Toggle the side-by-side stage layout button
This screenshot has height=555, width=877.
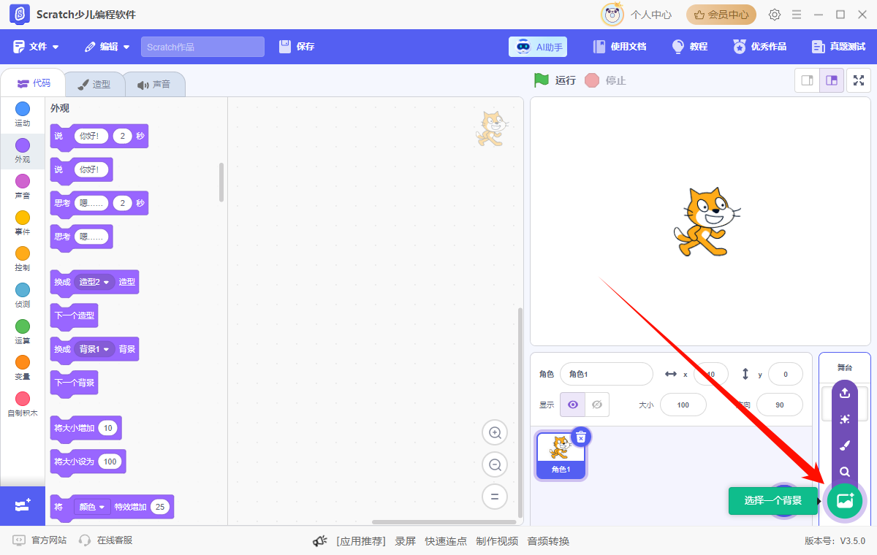pos(832,80)
